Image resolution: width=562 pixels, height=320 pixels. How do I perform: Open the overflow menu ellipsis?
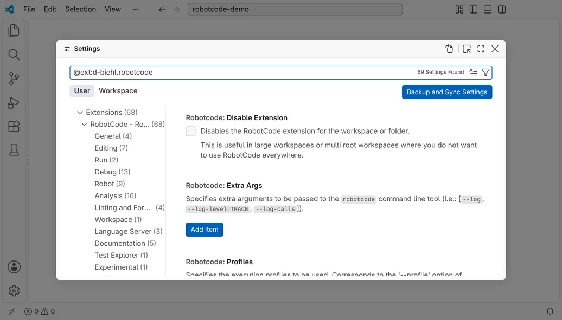click(136, 9)
